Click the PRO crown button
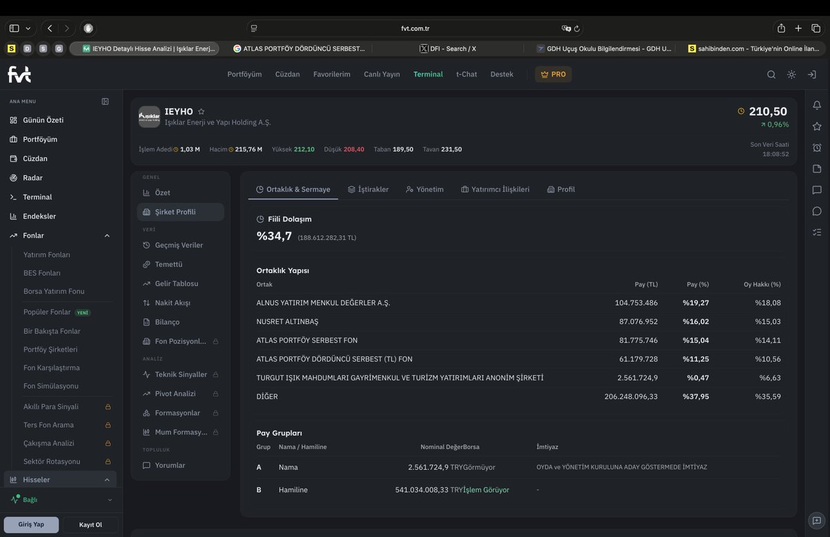This screenshot has width=830, height=537. point(553,74)
